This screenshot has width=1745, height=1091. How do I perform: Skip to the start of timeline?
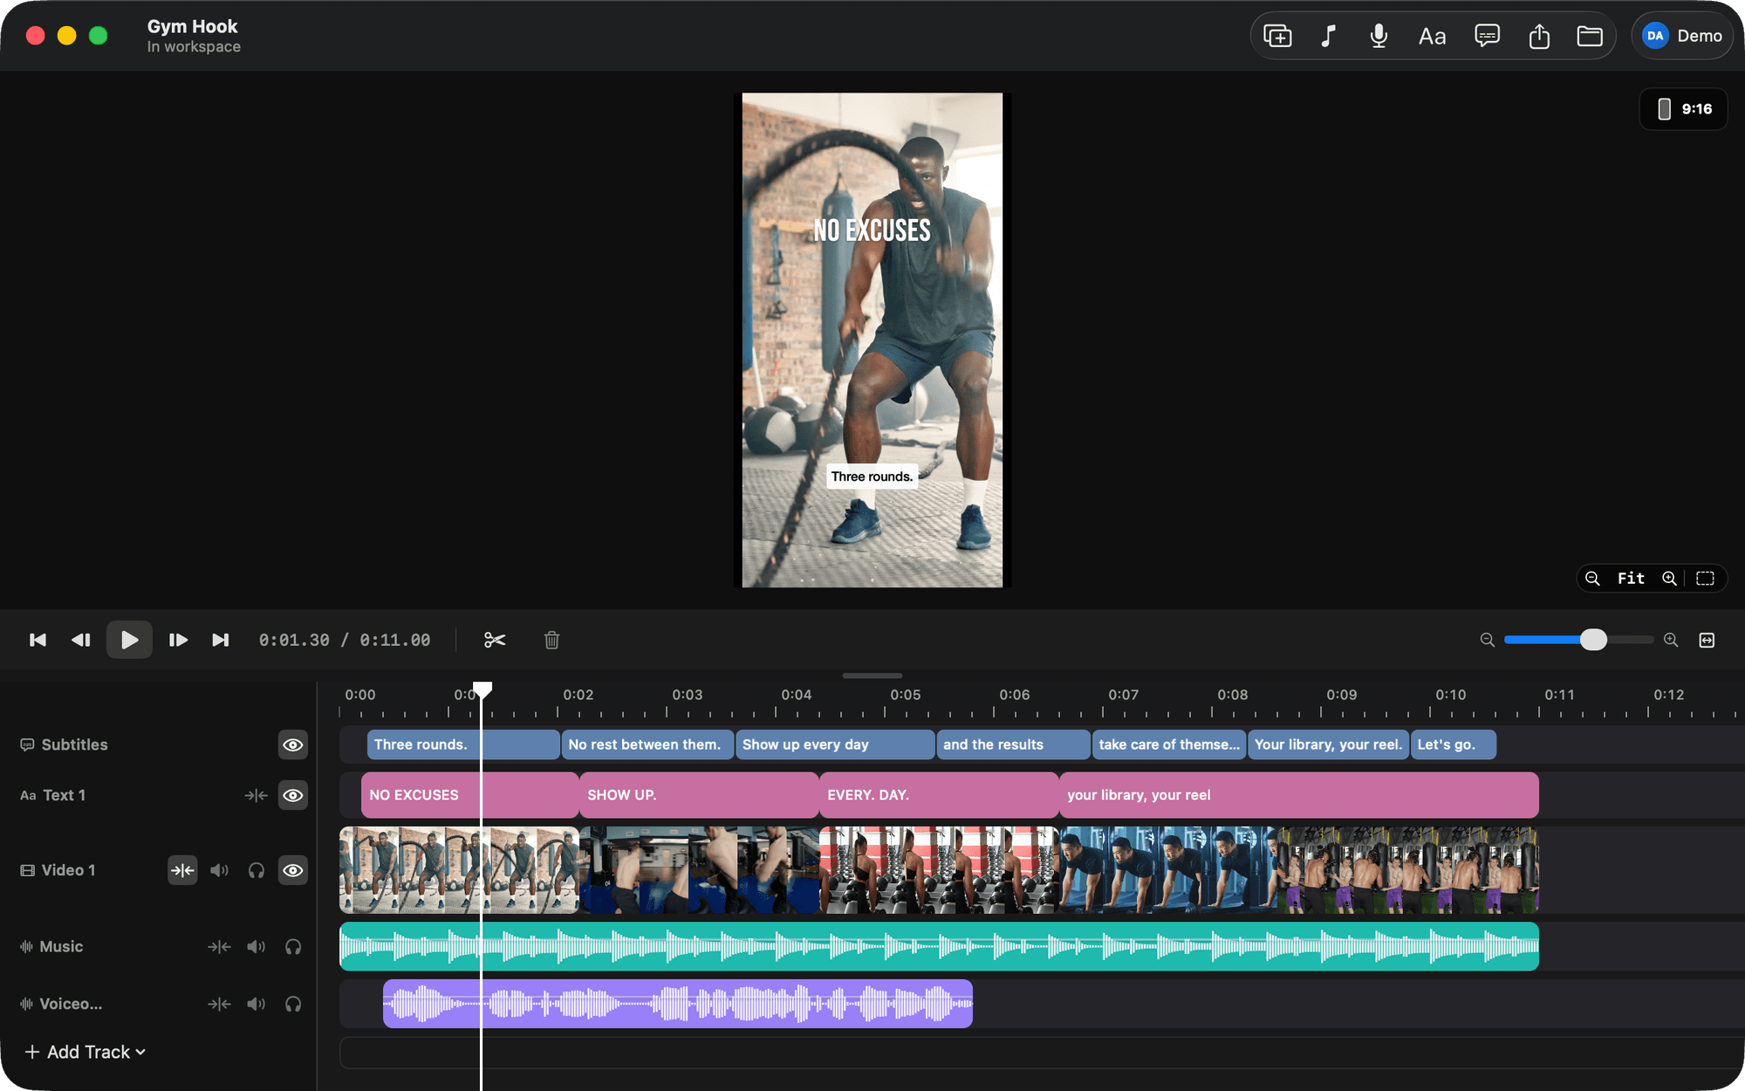[x=38, y=640]
